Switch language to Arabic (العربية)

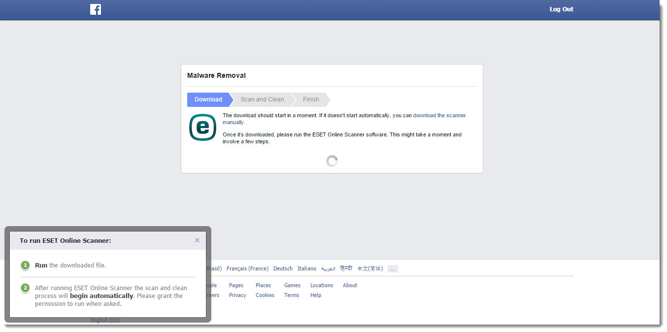coord(328,269)
